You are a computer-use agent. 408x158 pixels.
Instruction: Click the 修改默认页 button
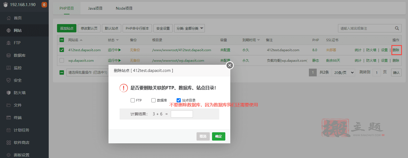pos(89,28)
